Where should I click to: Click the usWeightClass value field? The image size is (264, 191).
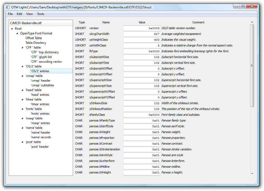pyautogui.click(x=142, y=40)
